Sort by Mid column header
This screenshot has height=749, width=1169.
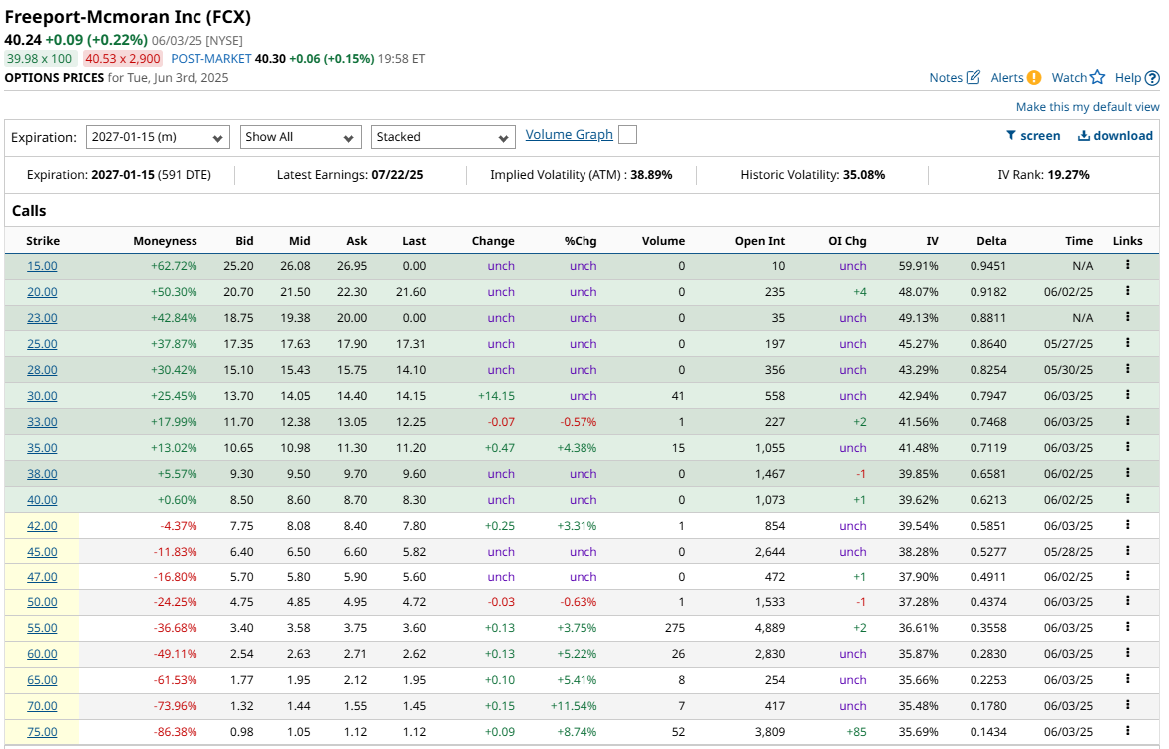pos(299,241)
